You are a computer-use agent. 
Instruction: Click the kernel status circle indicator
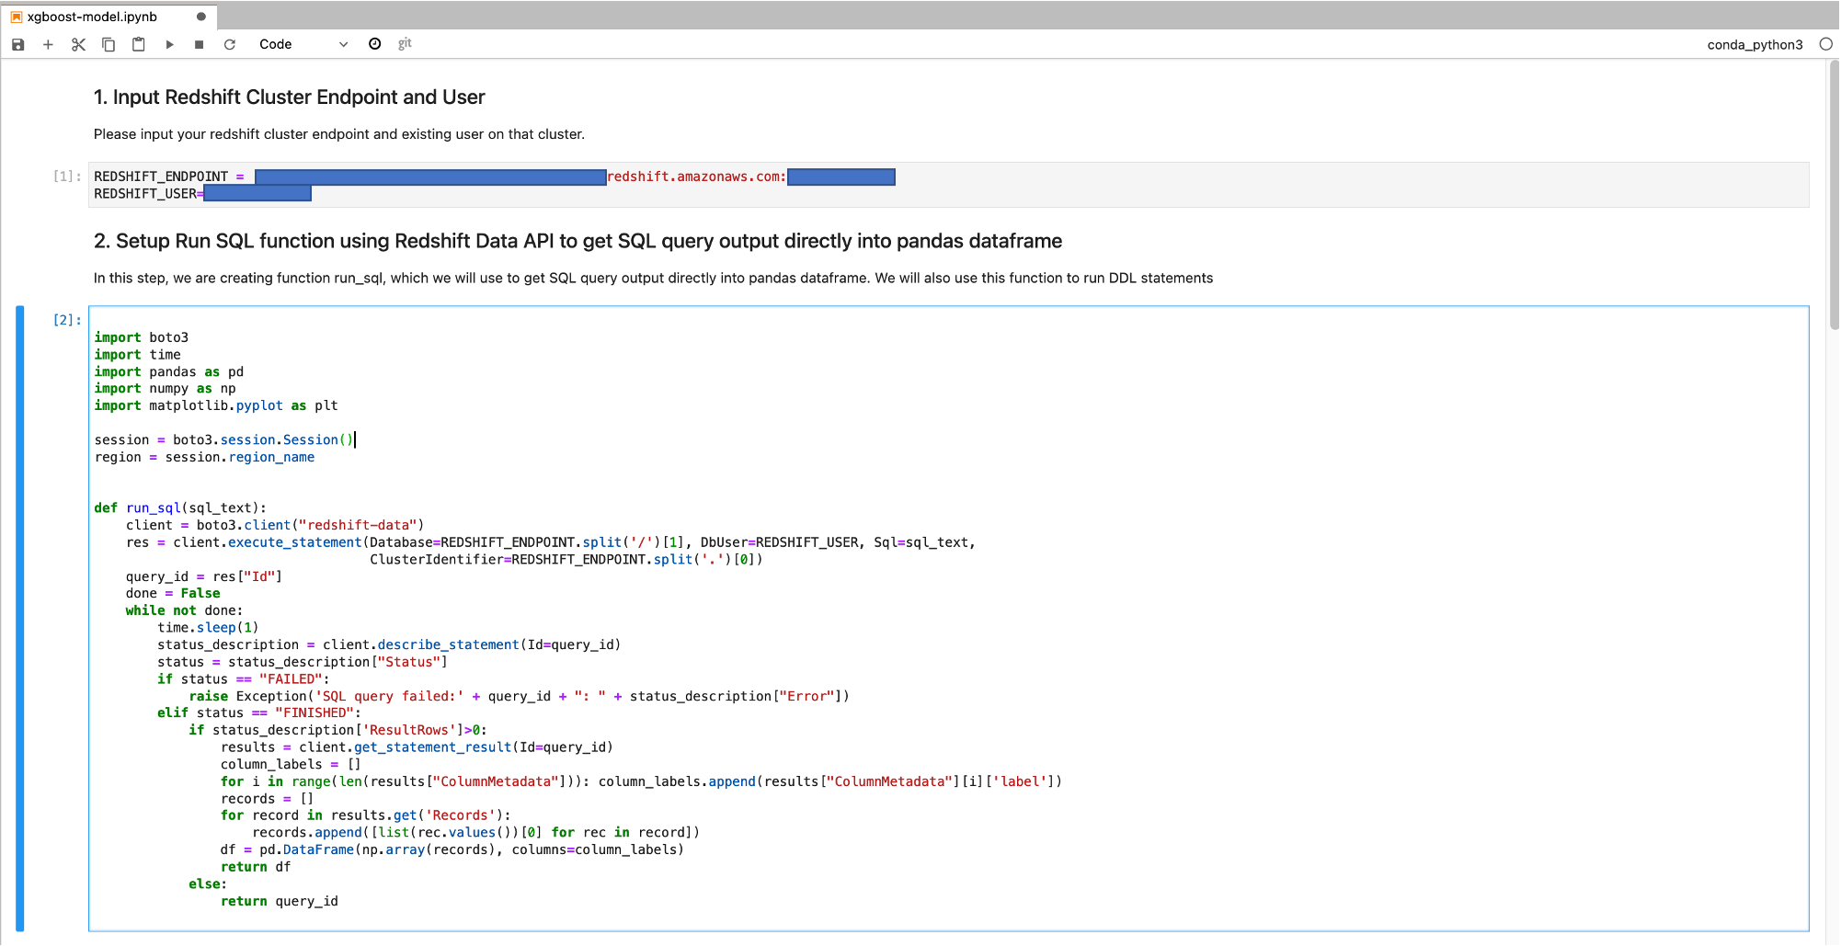click(1825, 44)
